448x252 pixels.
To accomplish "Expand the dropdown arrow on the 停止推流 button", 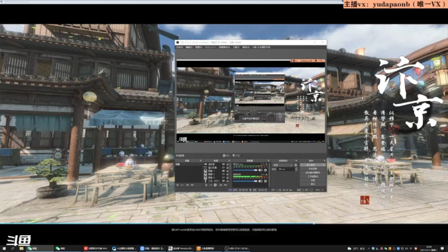I will (x=324, y=165).
